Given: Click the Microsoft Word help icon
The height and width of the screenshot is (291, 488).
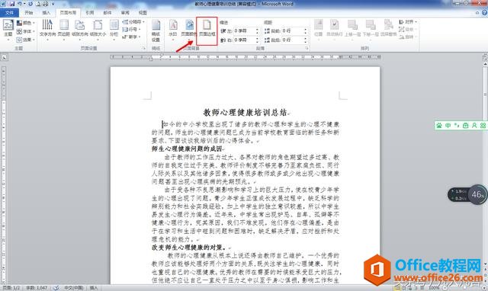Looking at the screenshot, I should 484,13.
